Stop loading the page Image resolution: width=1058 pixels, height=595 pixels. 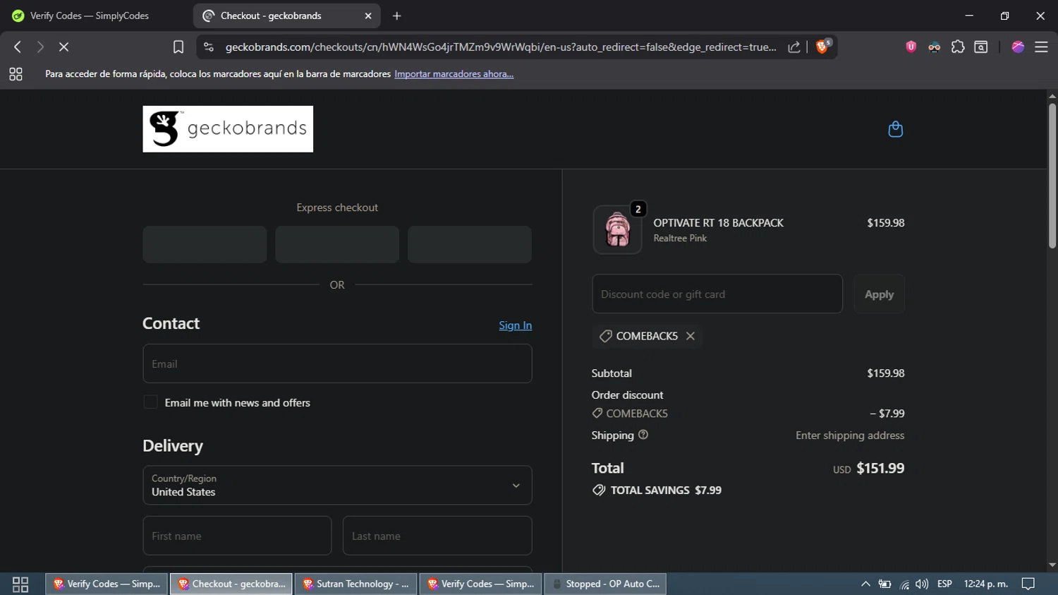(63, 47)
